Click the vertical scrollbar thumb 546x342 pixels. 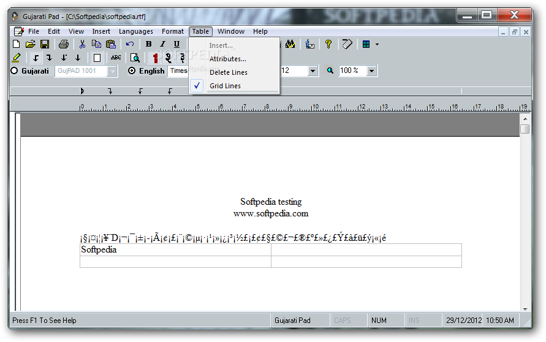click(x=525, y=129)
